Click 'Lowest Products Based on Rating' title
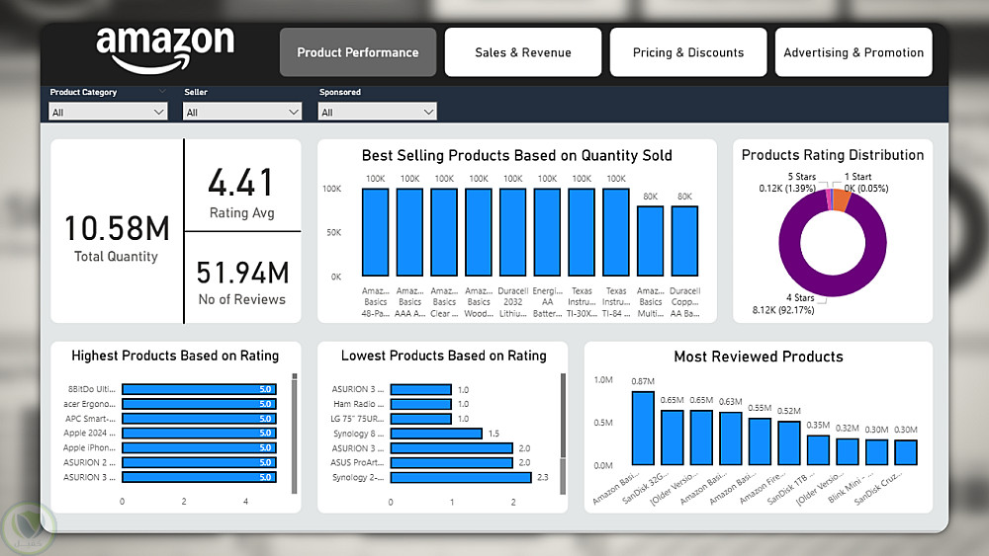 pyautogui.click(x=444, y=356)
